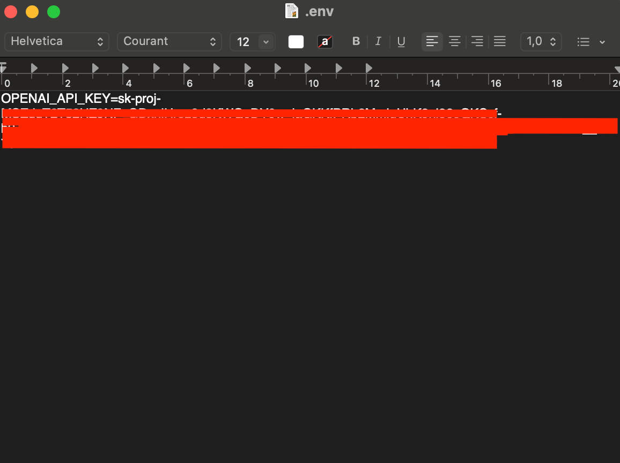This screenshot has height=463, width=620.
Task: Open the white text color swatch
Action: click(x=296, y=42)
